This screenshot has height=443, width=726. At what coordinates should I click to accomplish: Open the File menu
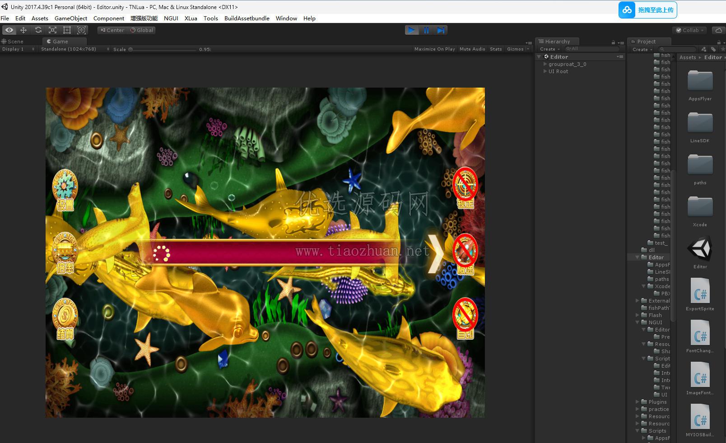(5, 19)
